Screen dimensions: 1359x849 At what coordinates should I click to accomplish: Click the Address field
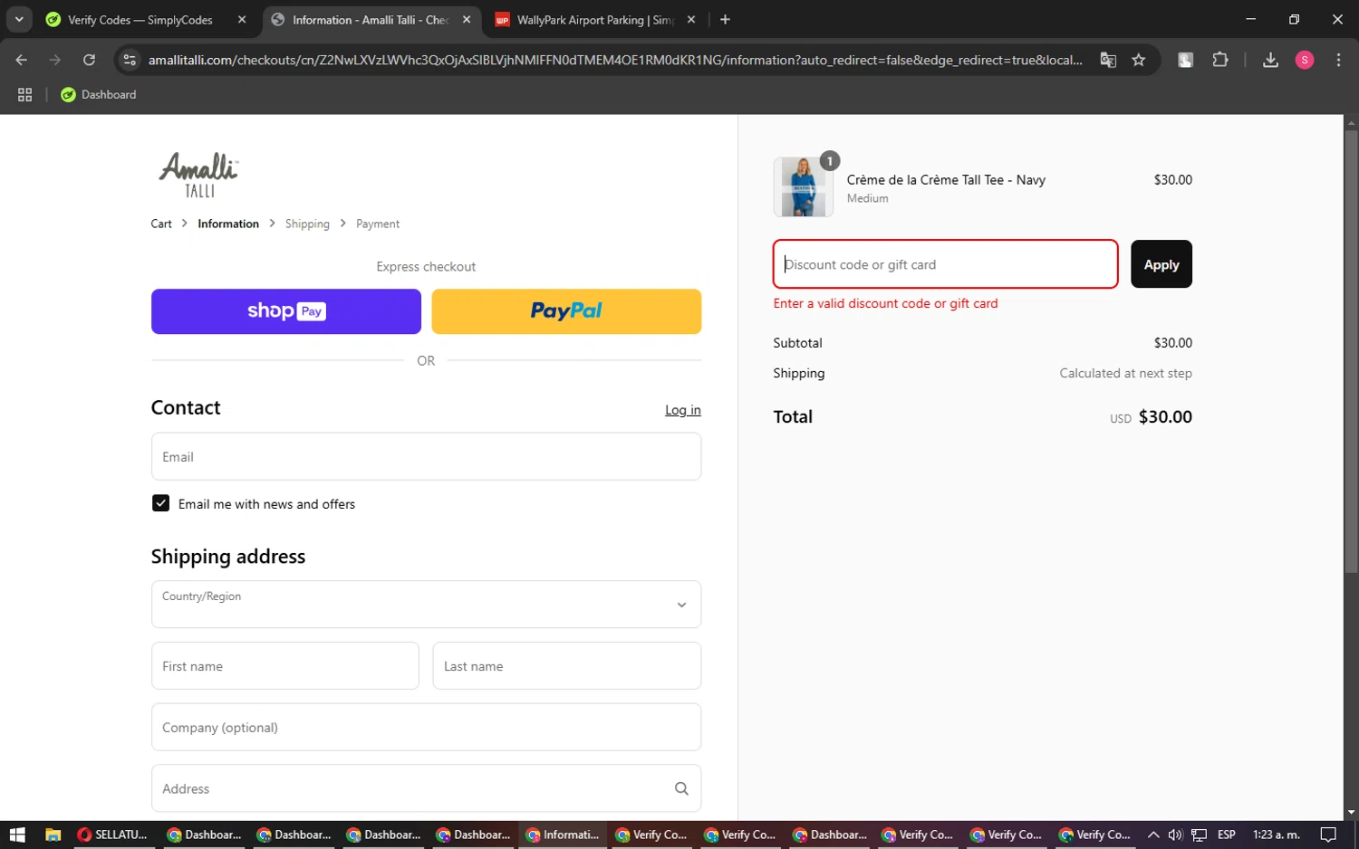tap(426, 788)
